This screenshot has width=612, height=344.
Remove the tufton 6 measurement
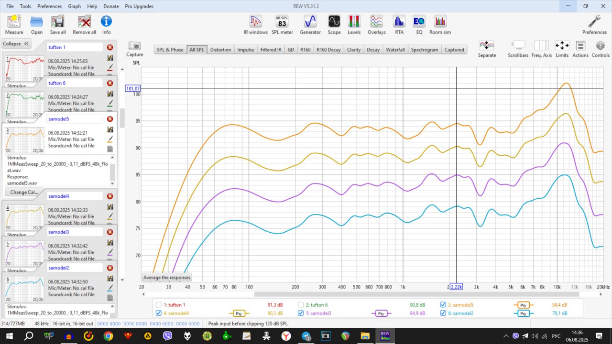(110, 83)
